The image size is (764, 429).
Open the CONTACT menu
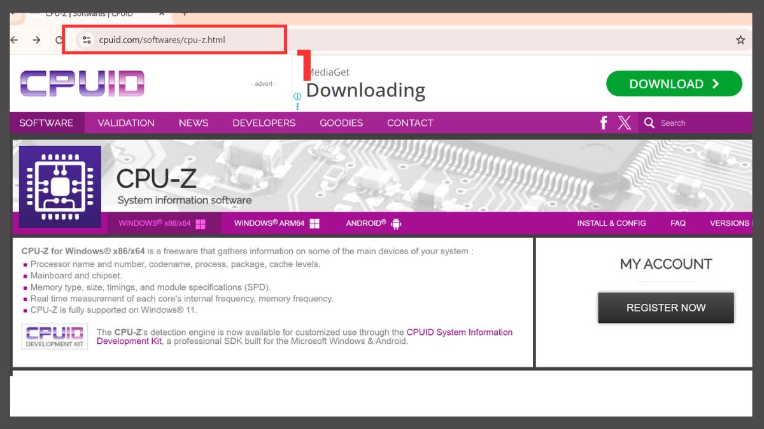(410, 123)
